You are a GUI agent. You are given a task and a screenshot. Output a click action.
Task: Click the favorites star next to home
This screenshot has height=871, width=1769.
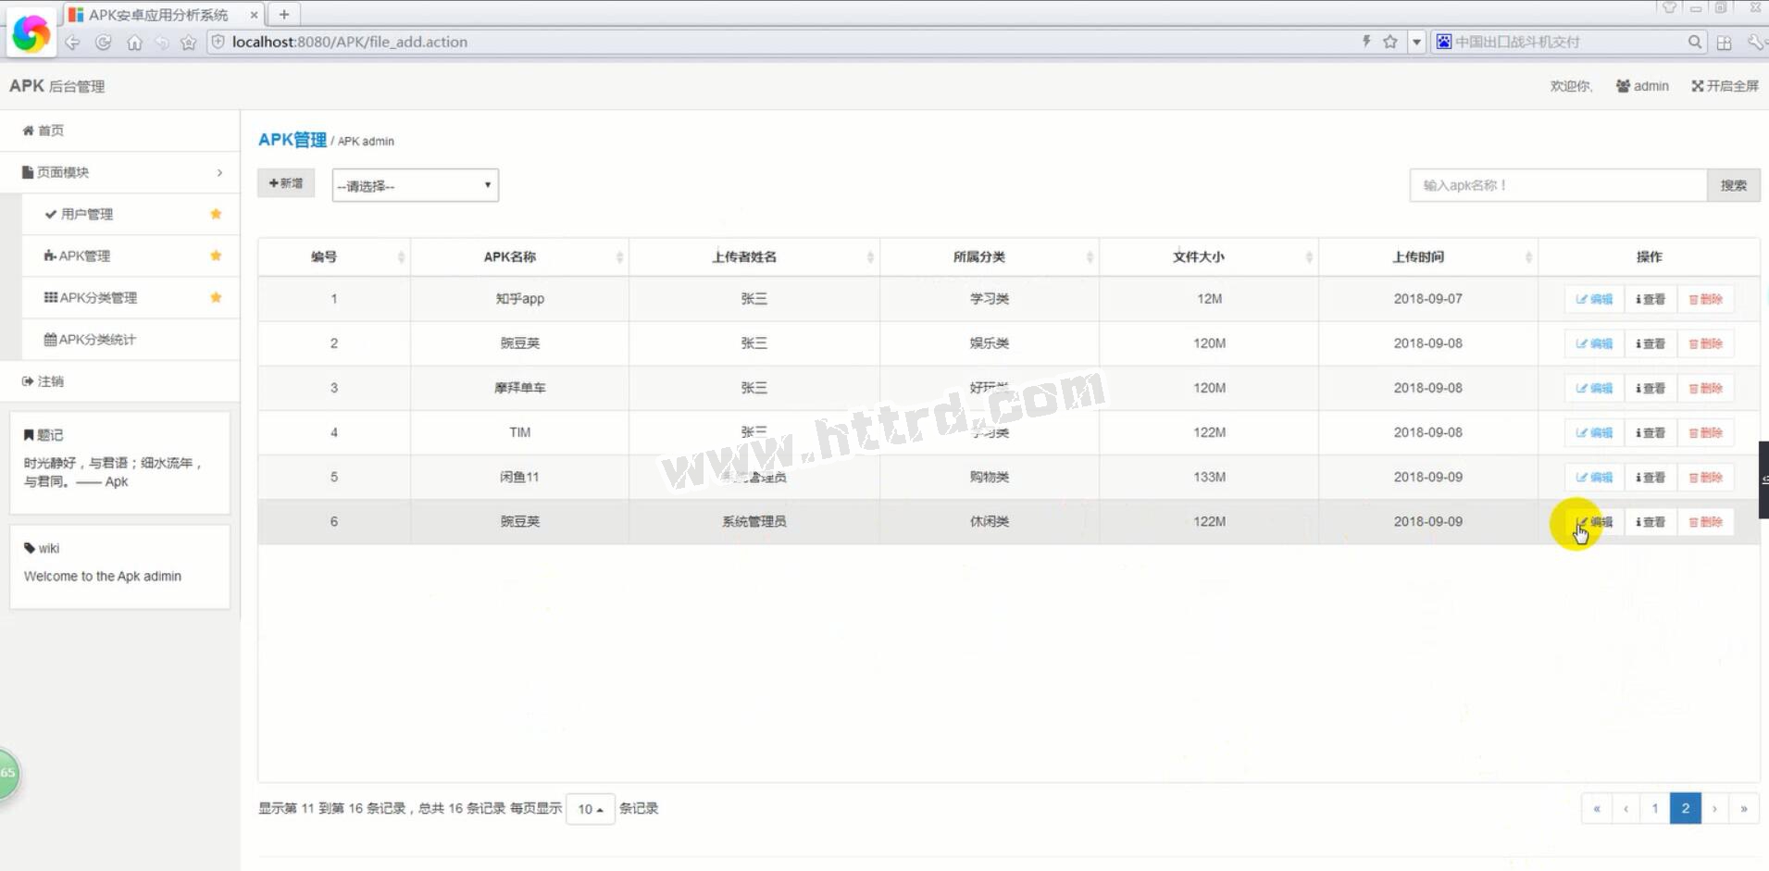(x=188, y=43)
